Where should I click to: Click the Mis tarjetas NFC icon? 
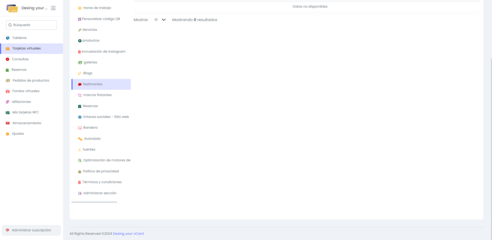8,113
